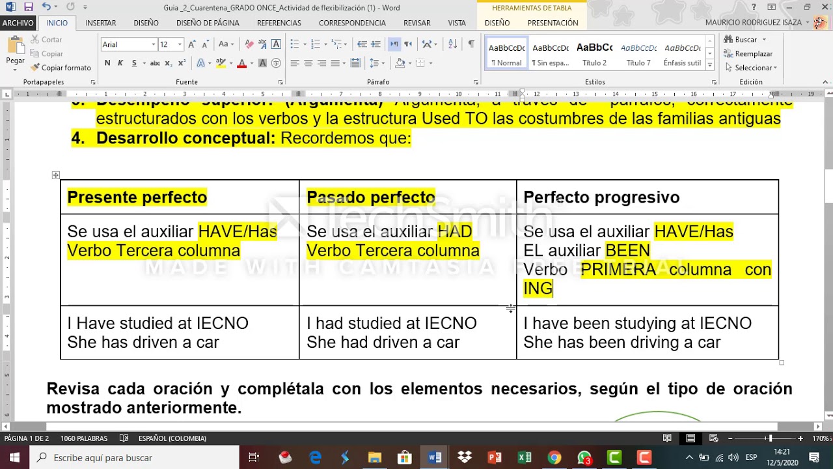Viewport: 833px width, 469px height.
Task: Save the document with the floppy icon
Action: click(x=28, y=7)
